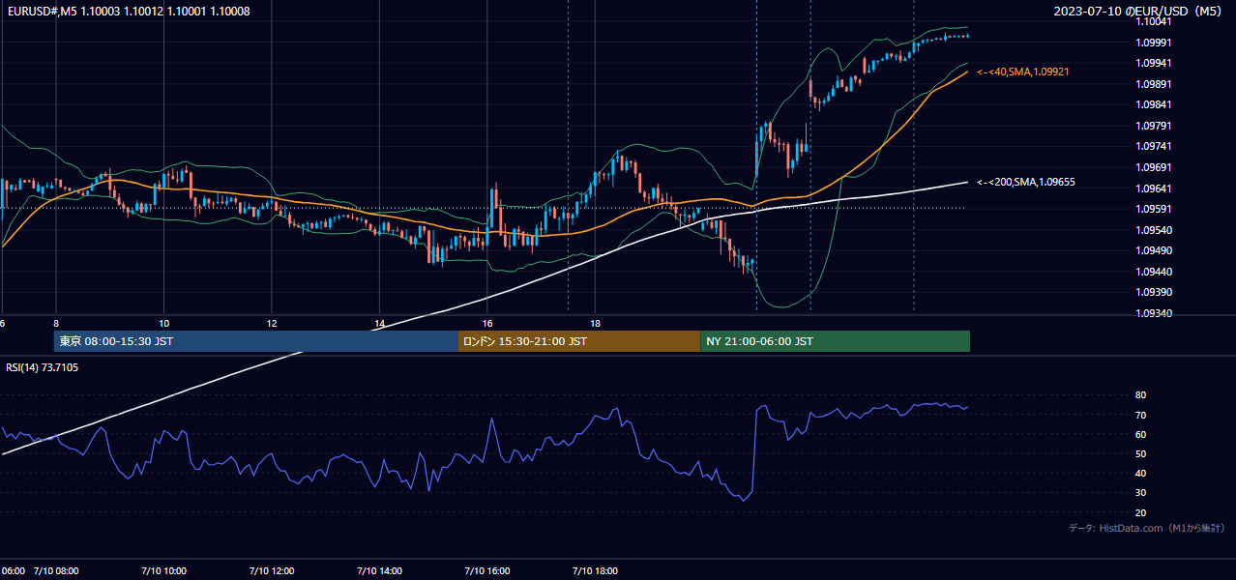Click the データ: HistData.com source credit
Viewport: 1236px width, 580px height.
click(1146, 528)
